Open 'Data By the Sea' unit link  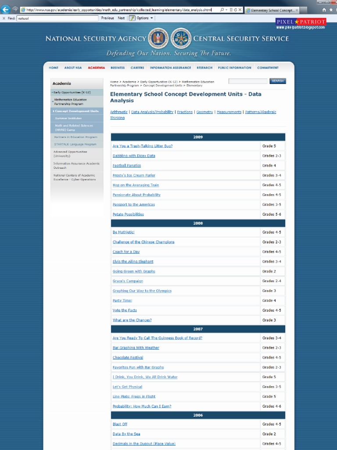click(x=126, y=434)
